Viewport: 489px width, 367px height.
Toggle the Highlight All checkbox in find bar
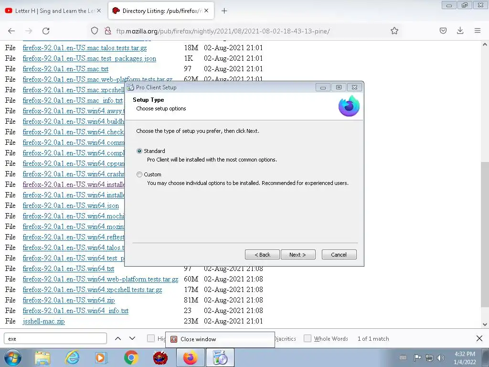150,338
